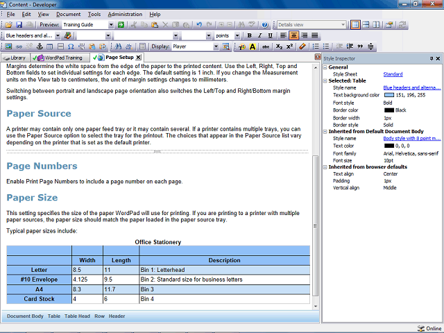Click the Standard style sheet link
444x333 pixels.
(x=393, y=74)
